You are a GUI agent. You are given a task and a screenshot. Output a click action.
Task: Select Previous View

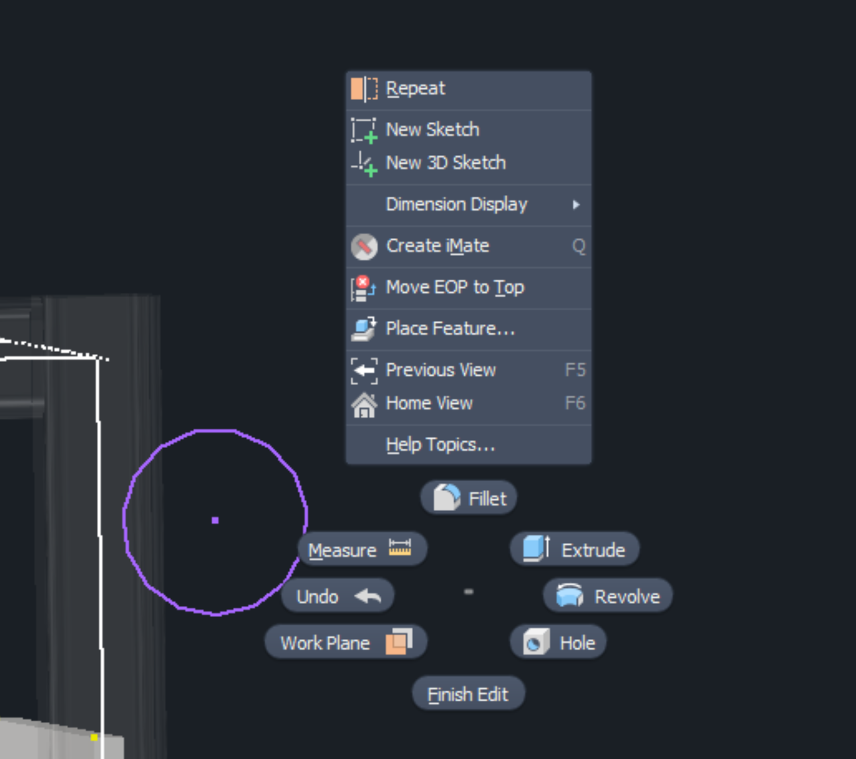pyautogui.click(x=441, y=369)
